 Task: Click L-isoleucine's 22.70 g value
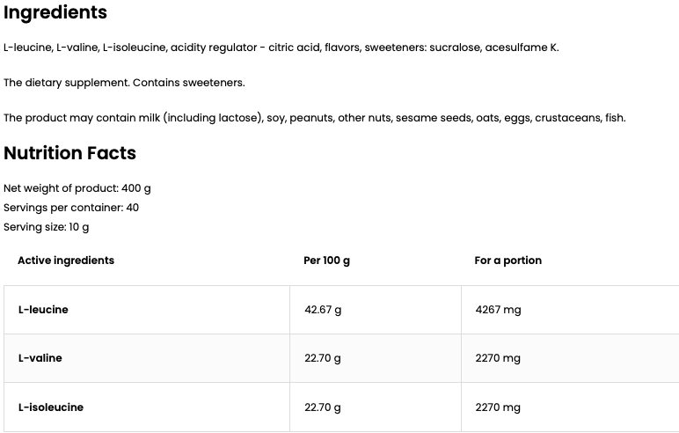(322, 407)
